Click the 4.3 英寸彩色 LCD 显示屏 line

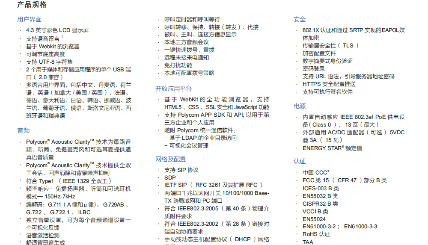[x=57, y=30]
